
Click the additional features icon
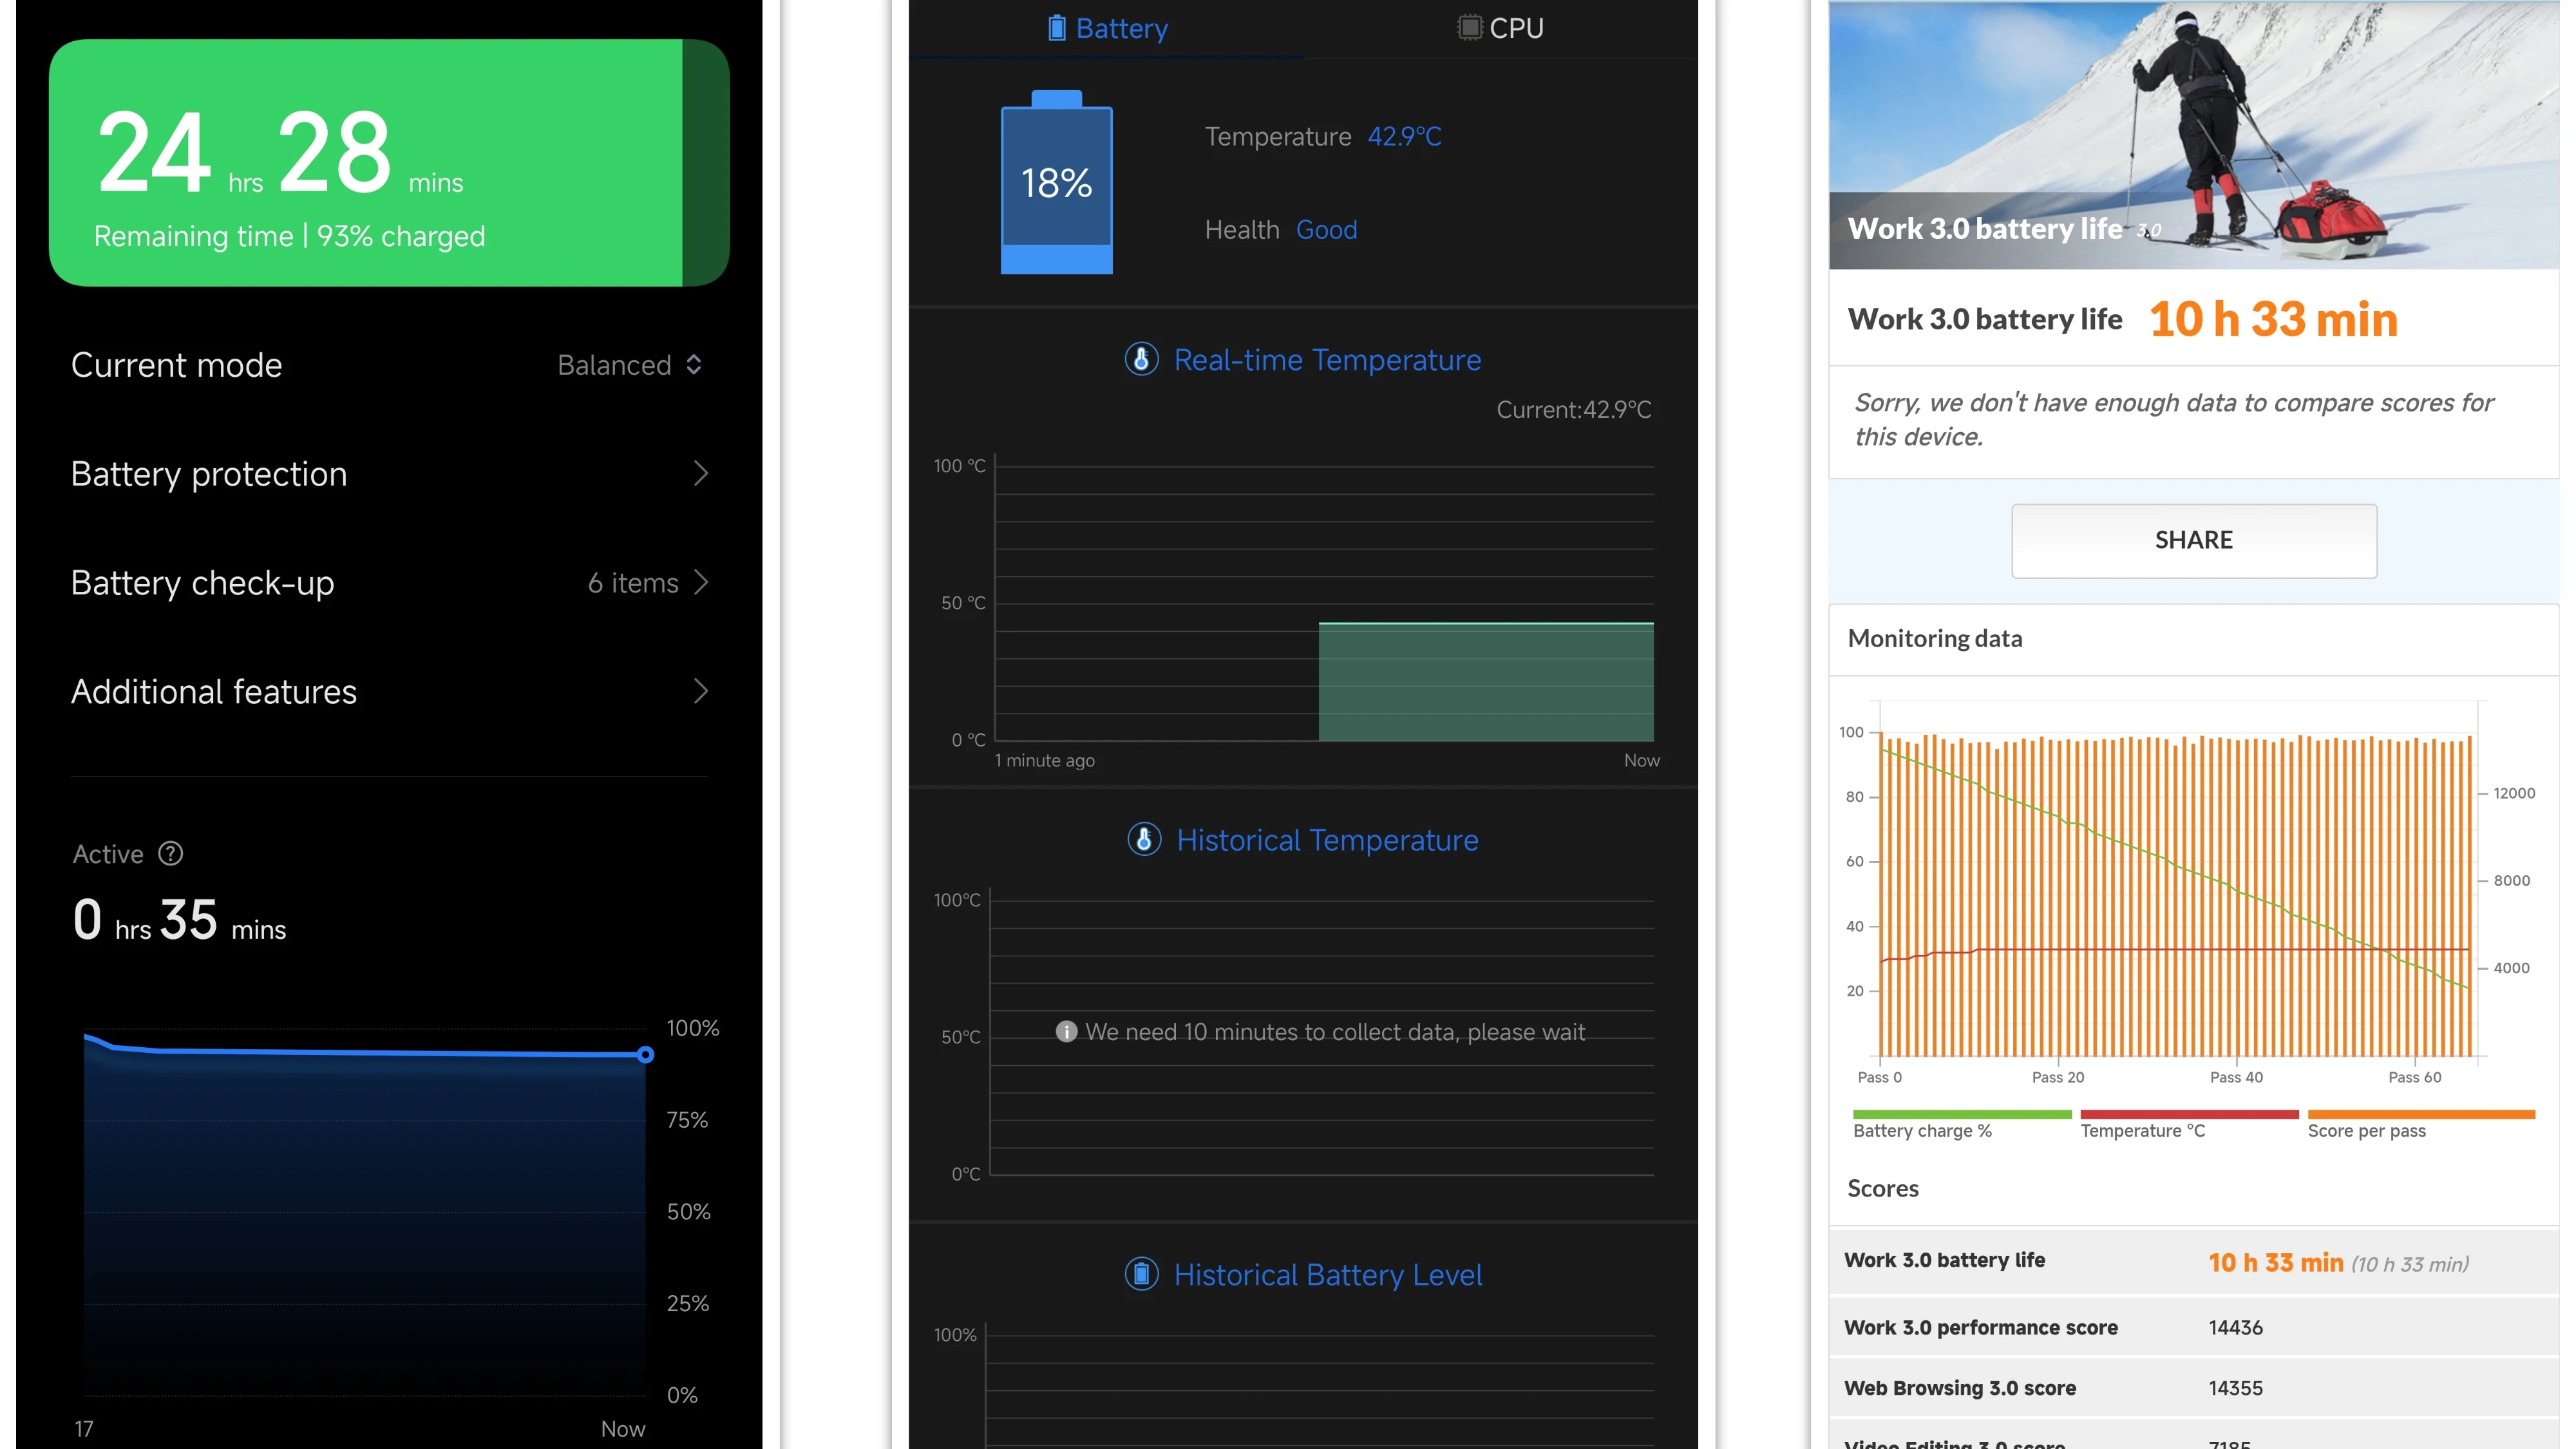tap(703, 690)
